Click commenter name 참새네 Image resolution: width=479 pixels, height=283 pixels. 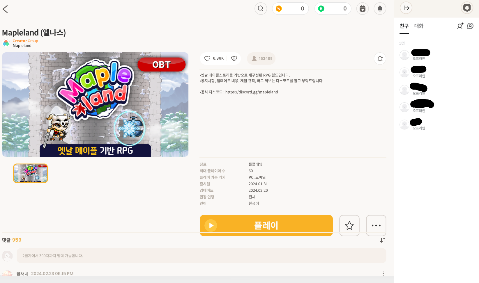[x=22, y=273]
